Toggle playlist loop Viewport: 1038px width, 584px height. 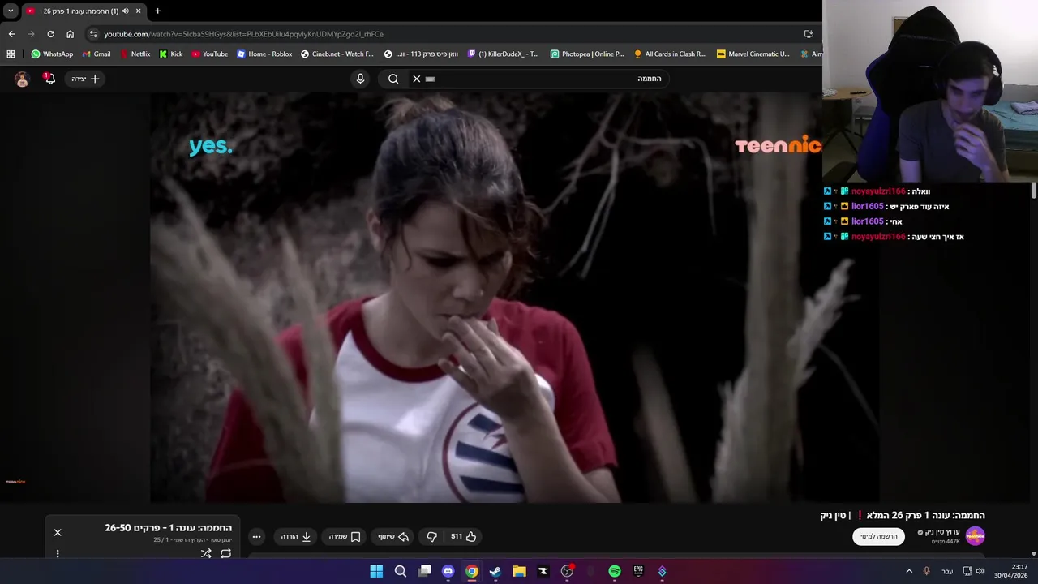coord(225,553)
